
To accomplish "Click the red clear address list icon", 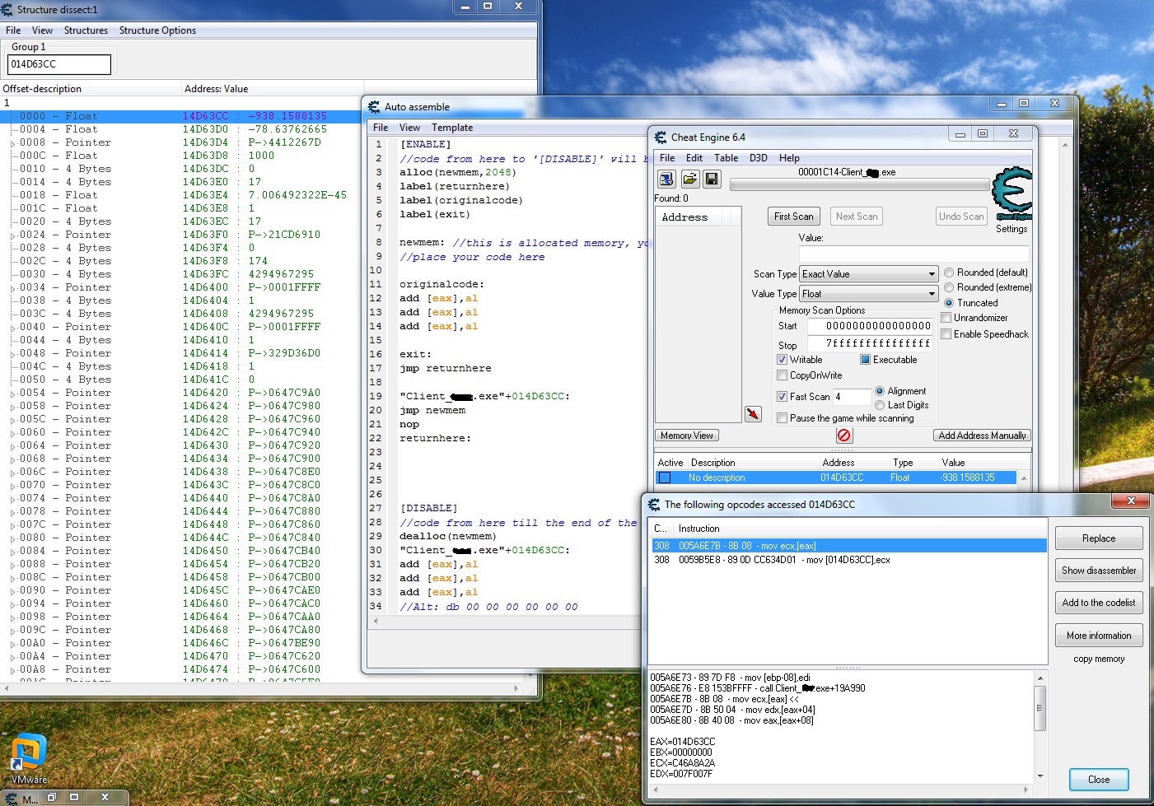I will (844, 436).
